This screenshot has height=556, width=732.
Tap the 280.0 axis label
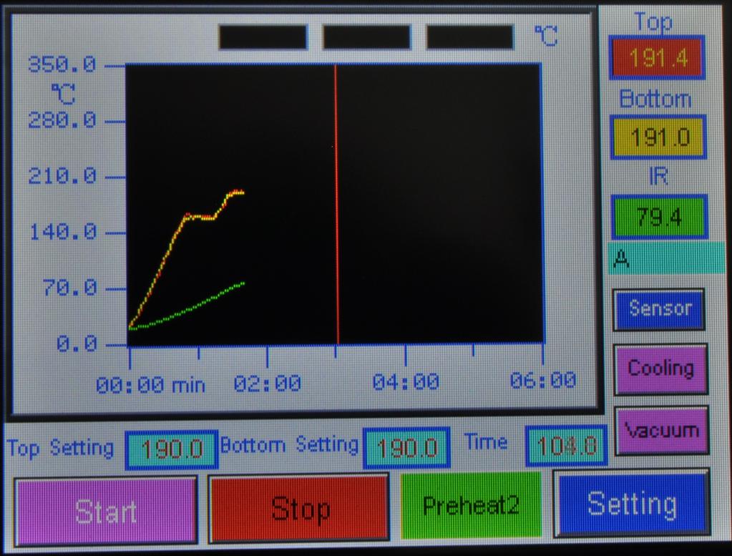[x=62, y=120]
